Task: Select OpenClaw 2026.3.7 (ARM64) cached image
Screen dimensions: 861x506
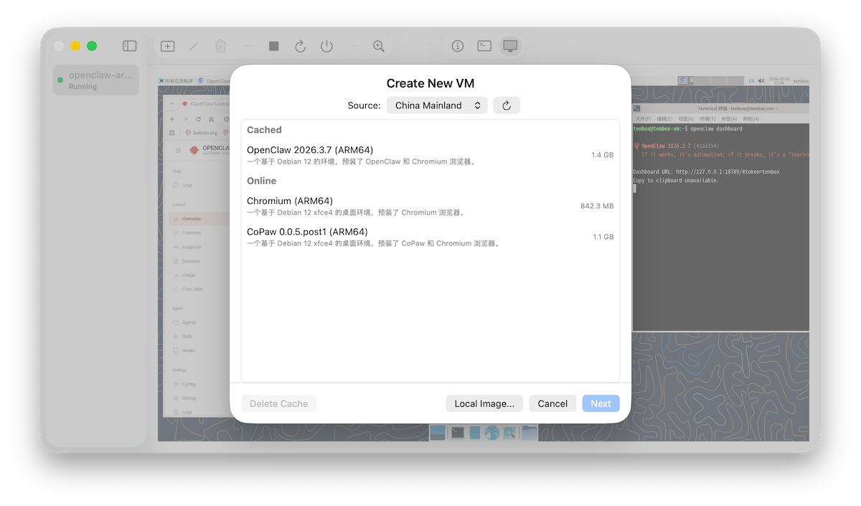Action: coord(430,155)
